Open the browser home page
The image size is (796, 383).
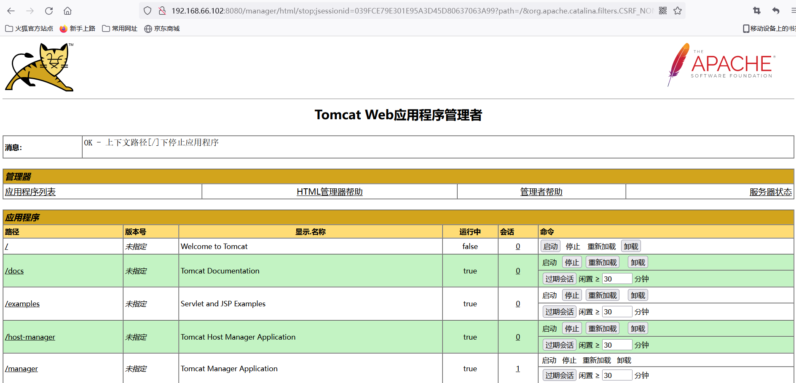point(67,11)
